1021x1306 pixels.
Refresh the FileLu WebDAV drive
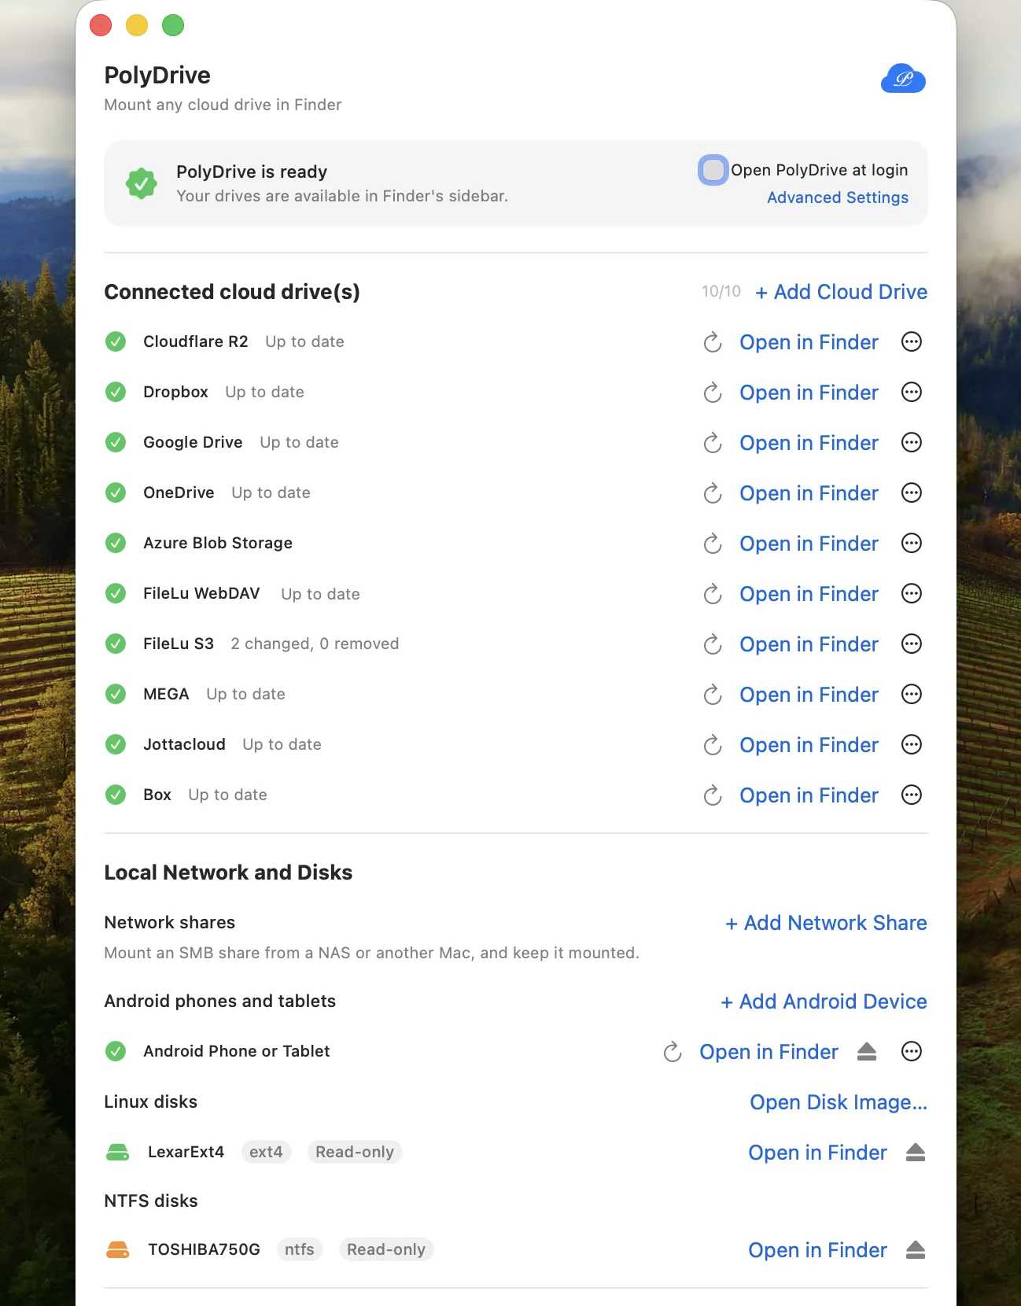click(x=713, y=594)
